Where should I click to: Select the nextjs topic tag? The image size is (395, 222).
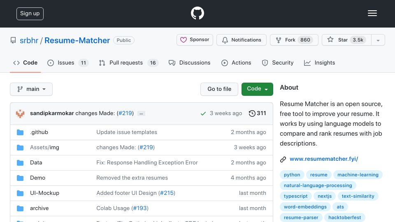[x=325, y=196]
